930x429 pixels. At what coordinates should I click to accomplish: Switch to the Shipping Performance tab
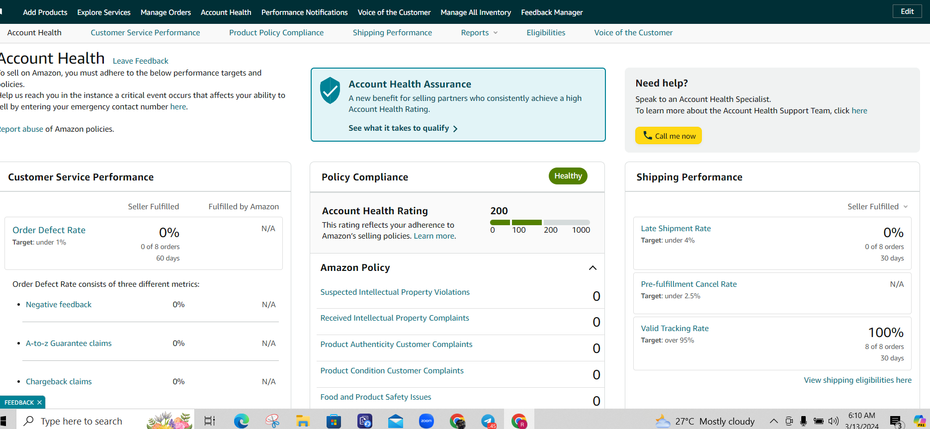[392, 33]
